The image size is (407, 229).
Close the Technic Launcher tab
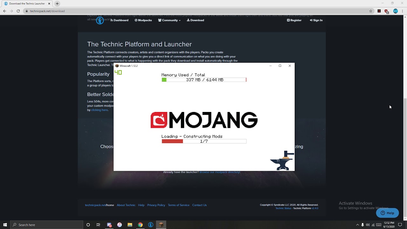point(49,3)
